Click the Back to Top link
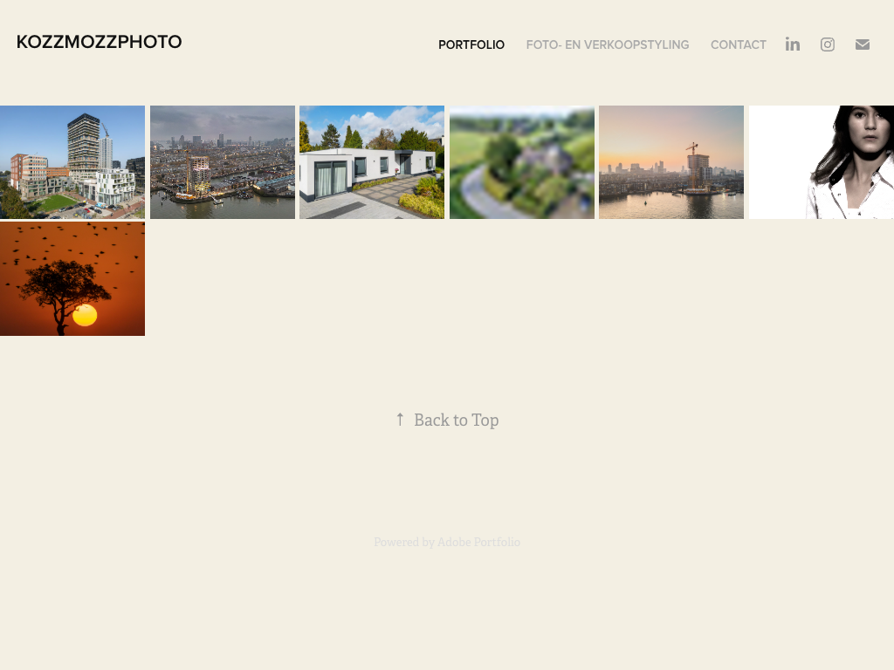The width and height of the screenshot is (894, 670). (x=448, y=420)
